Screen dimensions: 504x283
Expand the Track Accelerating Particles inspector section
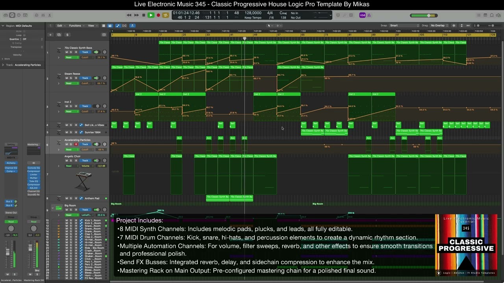tap(3, 65)
